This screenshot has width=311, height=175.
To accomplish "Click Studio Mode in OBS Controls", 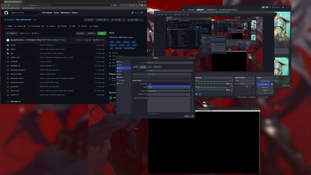I will (x=265, y=87).
